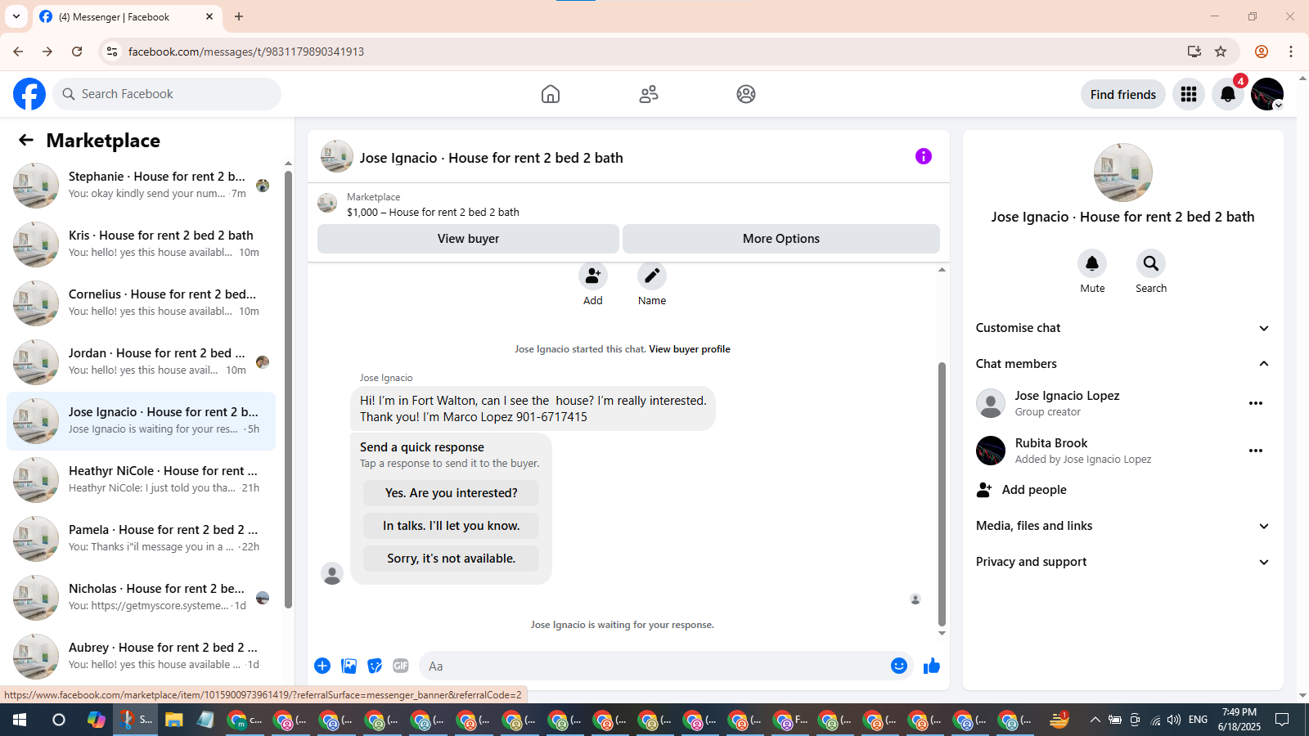Open the browser tab list dropdown

click(16, 16)
